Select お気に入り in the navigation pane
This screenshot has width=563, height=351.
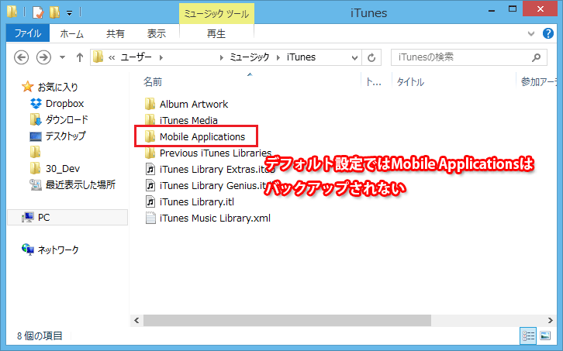tap(57, 87)
